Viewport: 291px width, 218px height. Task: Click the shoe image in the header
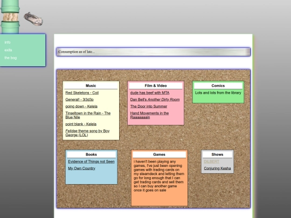click(x=33, y=19)
